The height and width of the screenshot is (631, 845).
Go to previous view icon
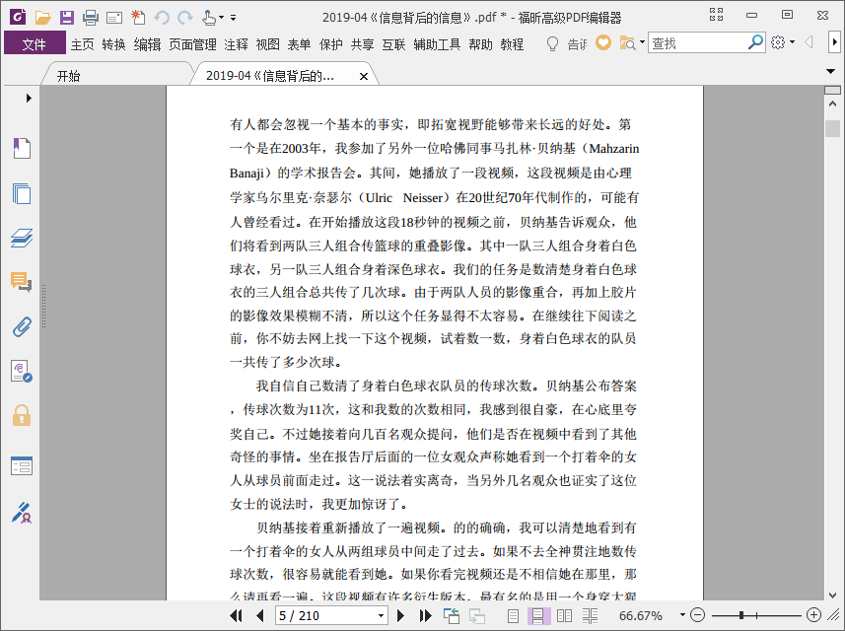tap(451, 615)
